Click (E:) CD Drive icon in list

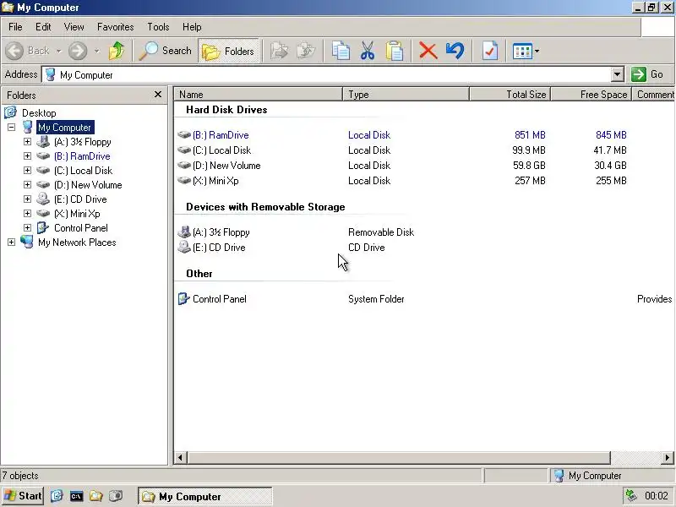(x=184, y=247)
